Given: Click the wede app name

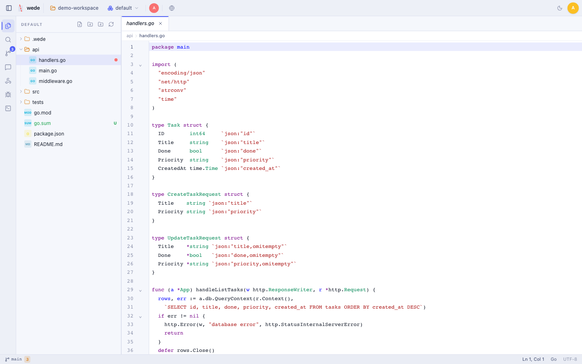Looking at the screenshot, I should click(x=33, y=8).
